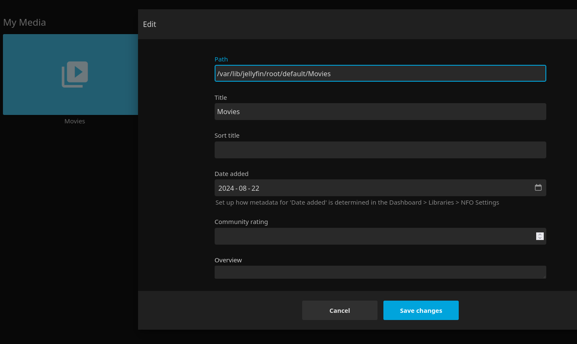Click the Overview text area

pos(379,272)
